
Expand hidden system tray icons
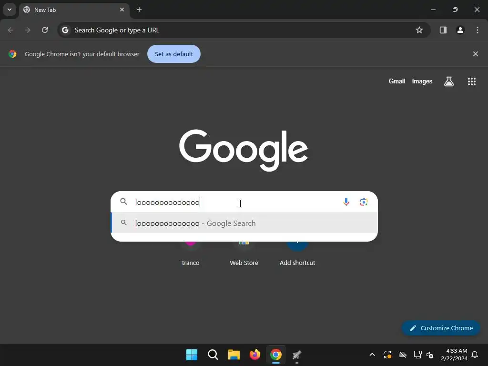(372, 355)
